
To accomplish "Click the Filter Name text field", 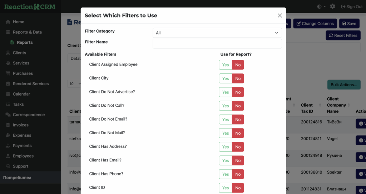I will click(x=217, y=44).
